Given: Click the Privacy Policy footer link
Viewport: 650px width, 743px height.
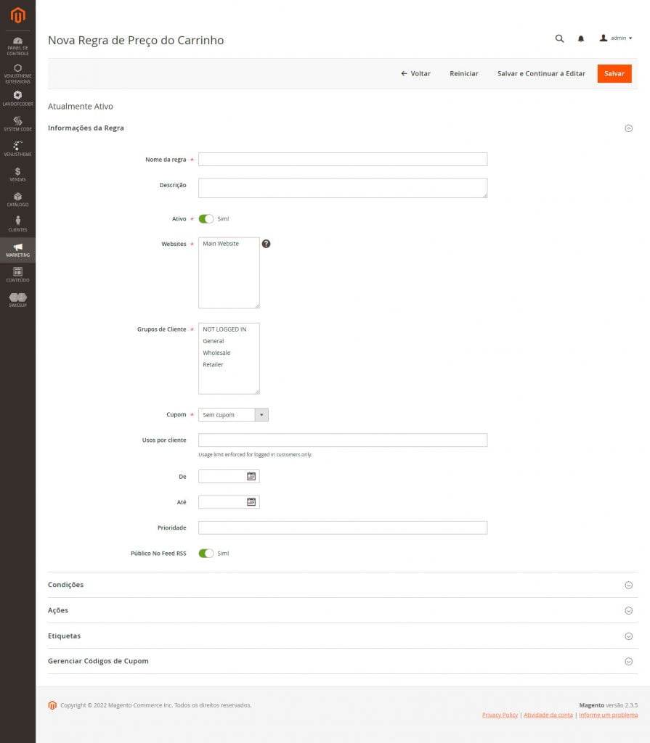Looking at the screenshot, I should [x=500, y=715].
